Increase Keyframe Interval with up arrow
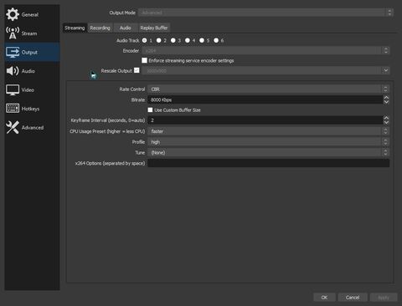 click(x=386, y=118)
